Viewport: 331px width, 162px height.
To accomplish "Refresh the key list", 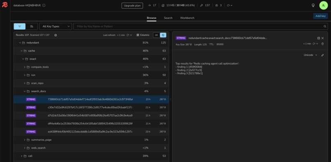I will 128,35.
